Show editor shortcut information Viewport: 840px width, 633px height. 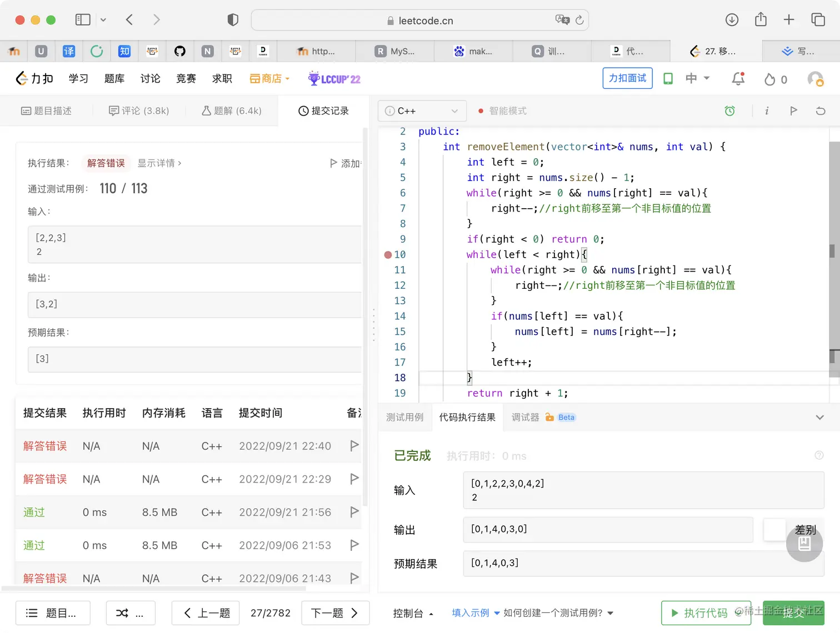pyautogui.click(x=767, y=111)
